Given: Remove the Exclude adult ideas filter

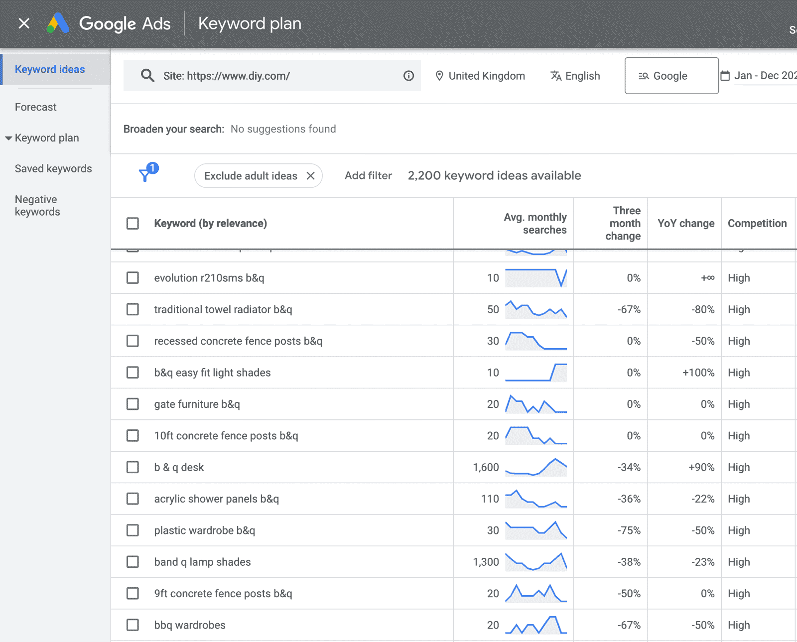Looking at the screenshot, I should click(310, 175).
